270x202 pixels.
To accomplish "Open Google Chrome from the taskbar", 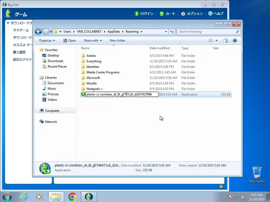I will pyautogui.click(x=72, y=197).
